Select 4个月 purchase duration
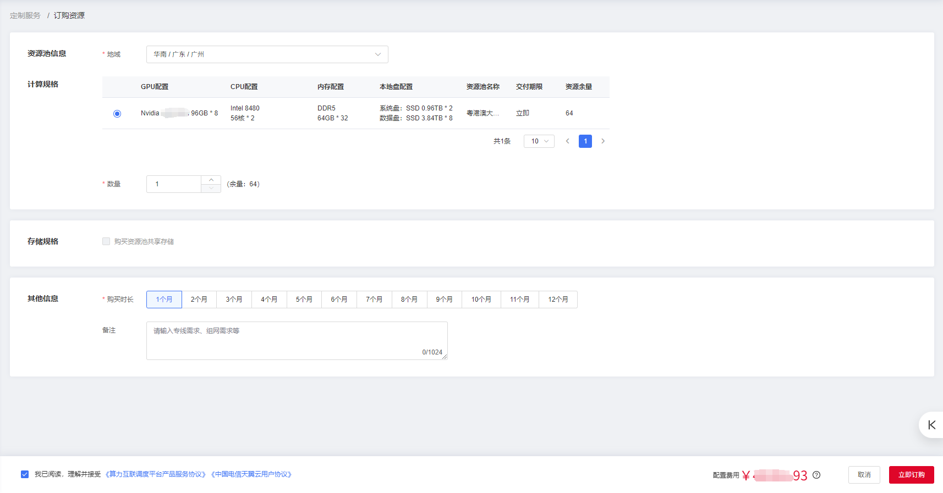The width and height of the screenshot is (943, 493). [x=269, y=300]
